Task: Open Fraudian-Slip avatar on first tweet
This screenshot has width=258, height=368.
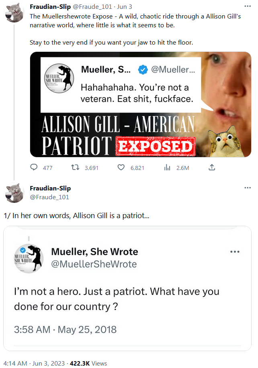Action: (x=14, y=12)
